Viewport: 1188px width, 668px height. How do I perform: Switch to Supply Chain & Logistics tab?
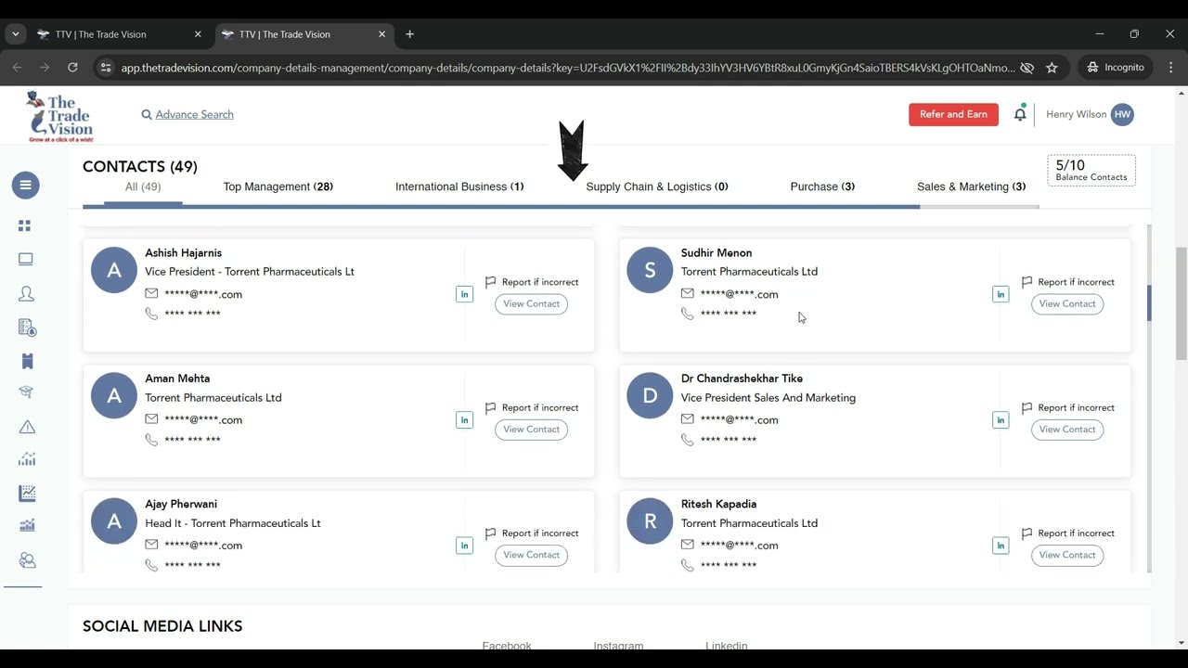(657, 186)
